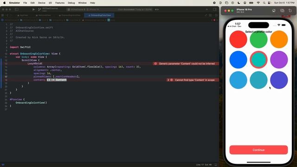The height and width of the screenshot is (167, 297).
Task: Click the Home icon in Simulator toolbar
Action: [274, 11]
